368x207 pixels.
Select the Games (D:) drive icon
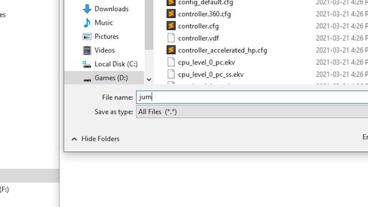point(87,80)
